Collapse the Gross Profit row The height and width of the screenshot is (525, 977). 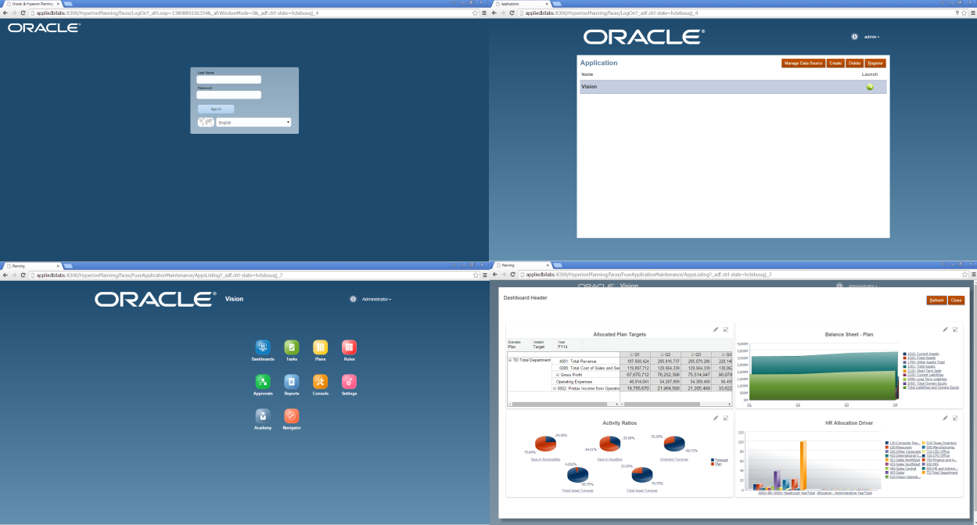559,375
